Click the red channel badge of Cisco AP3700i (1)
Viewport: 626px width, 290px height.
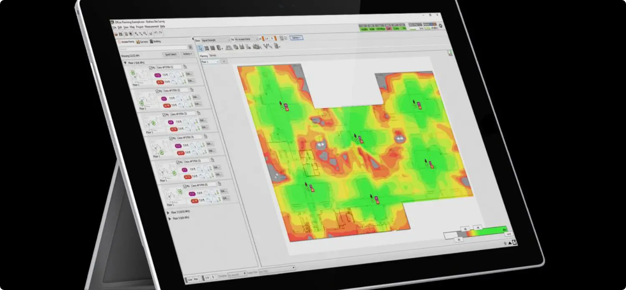pyautogui.click(x=160, y=82)
